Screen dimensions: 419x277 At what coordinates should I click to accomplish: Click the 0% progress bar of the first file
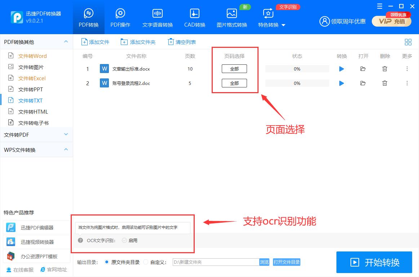click(297, 69)
